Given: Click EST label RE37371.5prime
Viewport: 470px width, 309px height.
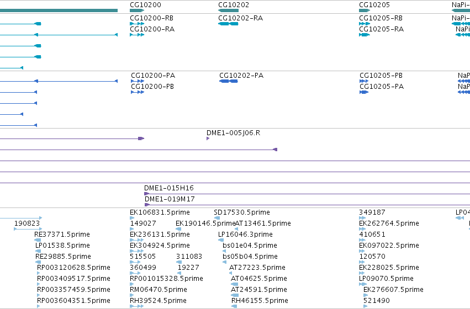Looking at the screenshot, I should 62,235.
